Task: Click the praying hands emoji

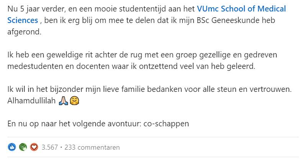Action: tap(64, 102)
